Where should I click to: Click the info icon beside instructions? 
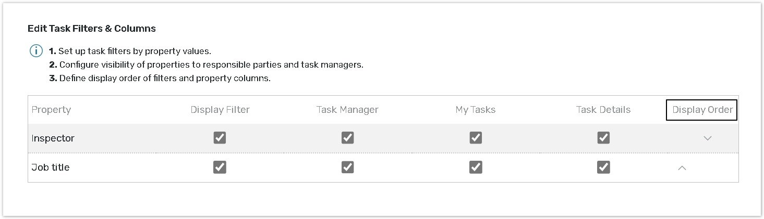point(36,51)
